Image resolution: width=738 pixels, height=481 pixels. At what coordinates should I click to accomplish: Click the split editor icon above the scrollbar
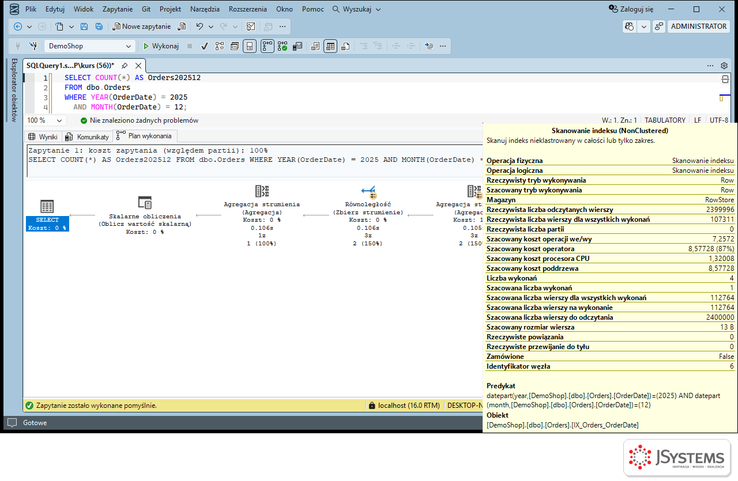pos(725,79)
